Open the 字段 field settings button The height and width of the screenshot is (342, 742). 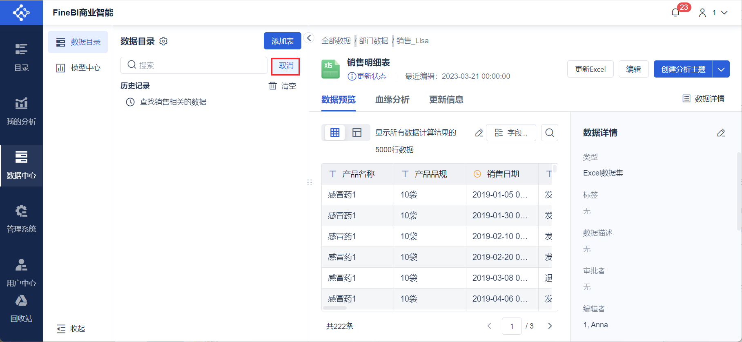coord(511,133)
